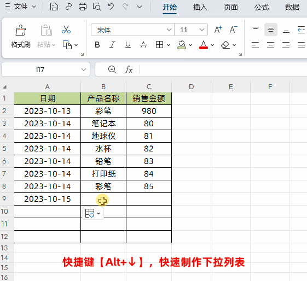Expand the quick access toolbar chevron
Image resolution: width=307 pixels, height=281 pixels.
click(x=140, y=7)
